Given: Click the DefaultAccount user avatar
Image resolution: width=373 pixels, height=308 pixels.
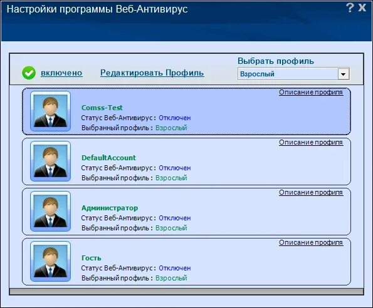Looking at the screenshot, I should pyautogui.click(x=50, y=161).
